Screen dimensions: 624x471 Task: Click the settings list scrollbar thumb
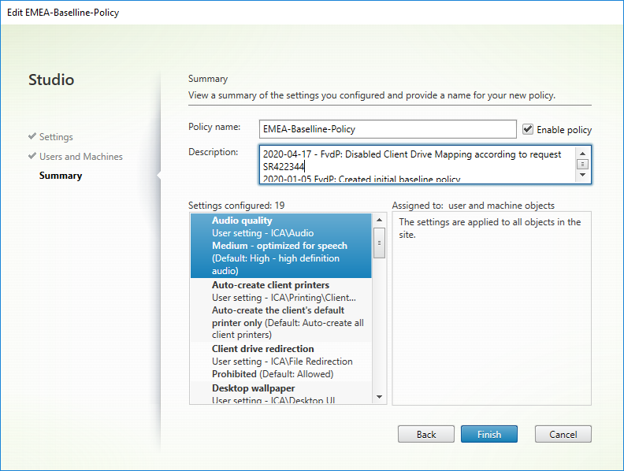[x=379, y=243]
